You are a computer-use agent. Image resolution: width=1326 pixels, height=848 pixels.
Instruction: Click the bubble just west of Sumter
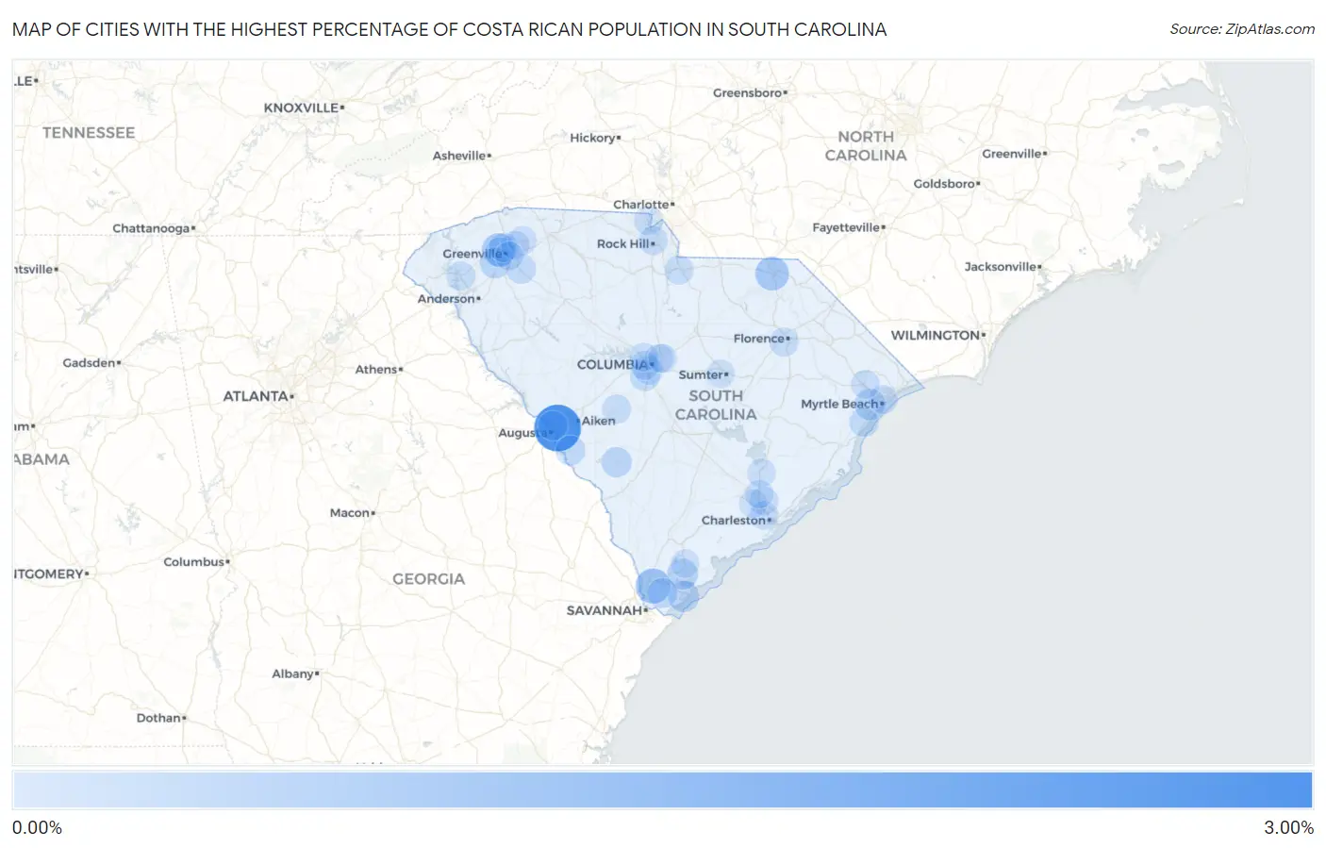tap(720, 374)
